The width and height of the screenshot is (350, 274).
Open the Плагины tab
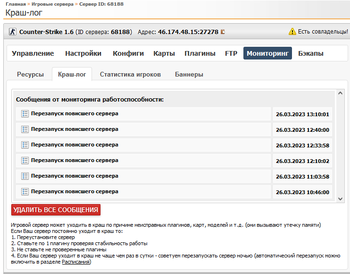click(x=200, y=53)
